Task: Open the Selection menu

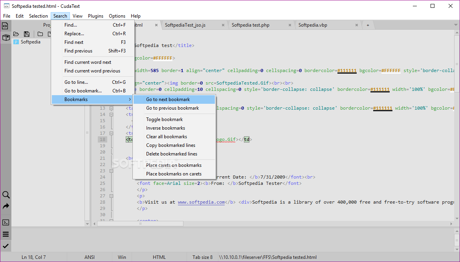Action: point(38,16)
